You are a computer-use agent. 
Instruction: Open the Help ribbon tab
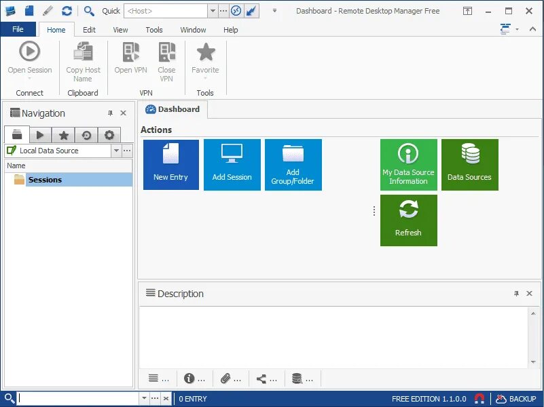(x=230, y=30)
